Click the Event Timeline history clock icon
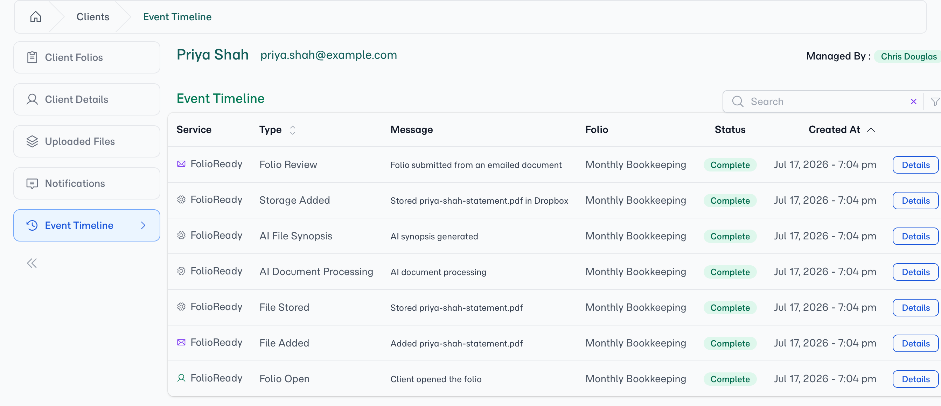 tap(32, 225)
